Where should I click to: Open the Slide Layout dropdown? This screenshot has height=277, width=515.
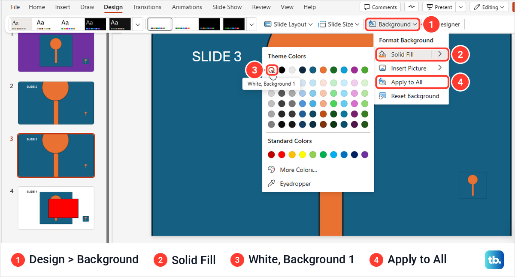pyautogui.click(x=288, y=24)
